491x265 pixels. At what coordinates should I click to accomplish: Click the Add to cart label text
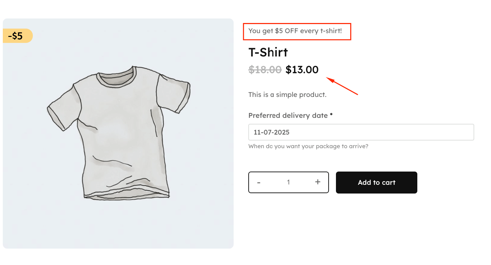(376, 182)
